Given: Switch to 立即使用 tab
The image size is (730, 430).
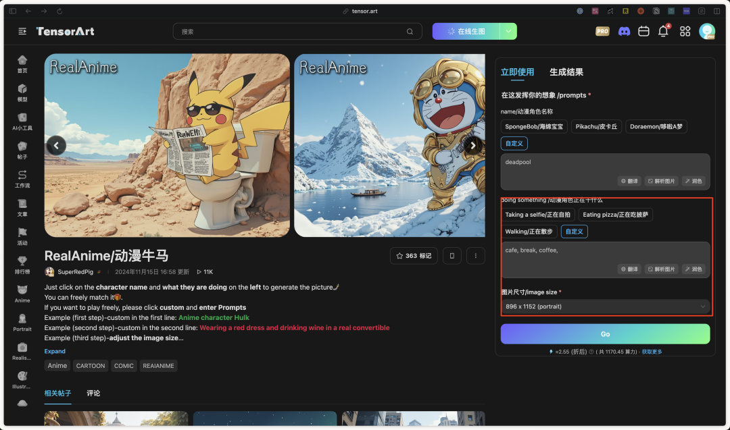Looking at the screenshot, I should [x=517, y=72].
